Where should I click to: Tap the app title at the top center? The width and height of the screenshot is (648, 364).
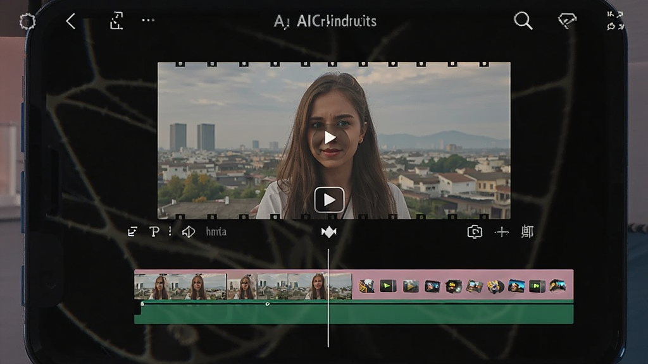click(x=325, y=21)
